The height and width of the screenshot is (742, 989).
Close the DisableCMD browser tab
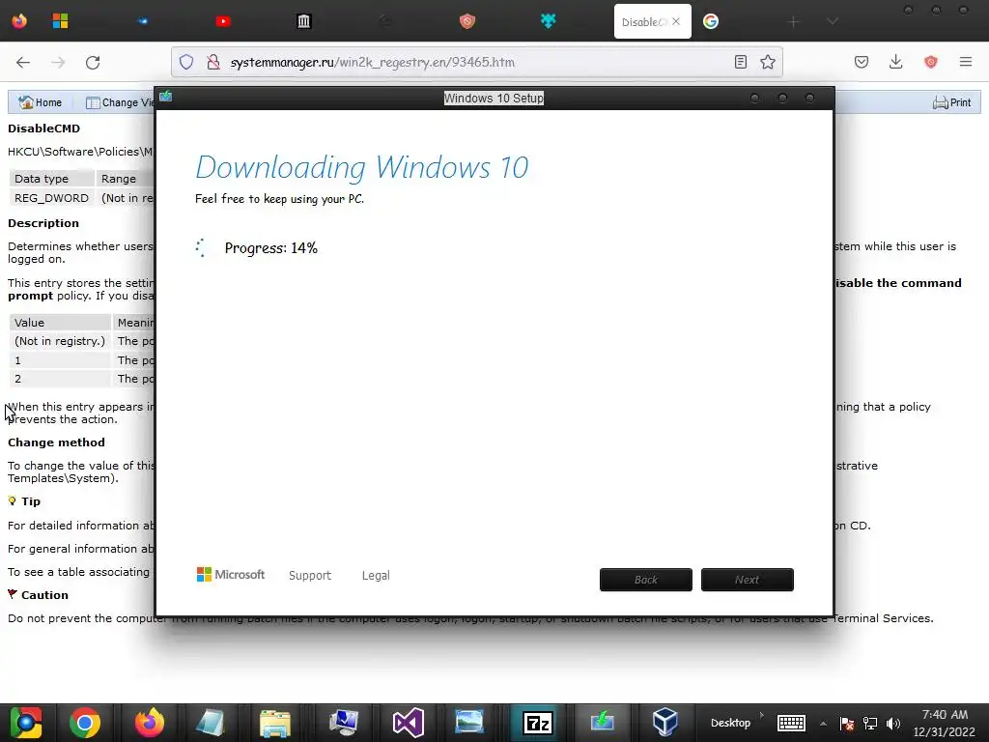pyautogui.click(x=676, y=21)
